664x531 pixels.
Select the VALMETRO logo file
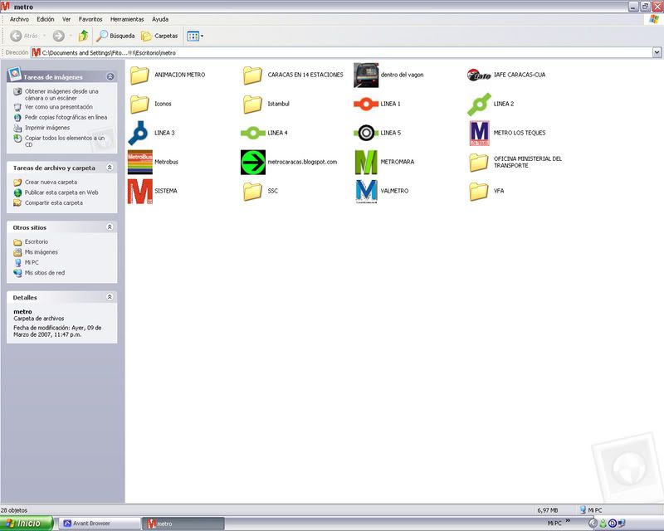click(x=365, y=191)
